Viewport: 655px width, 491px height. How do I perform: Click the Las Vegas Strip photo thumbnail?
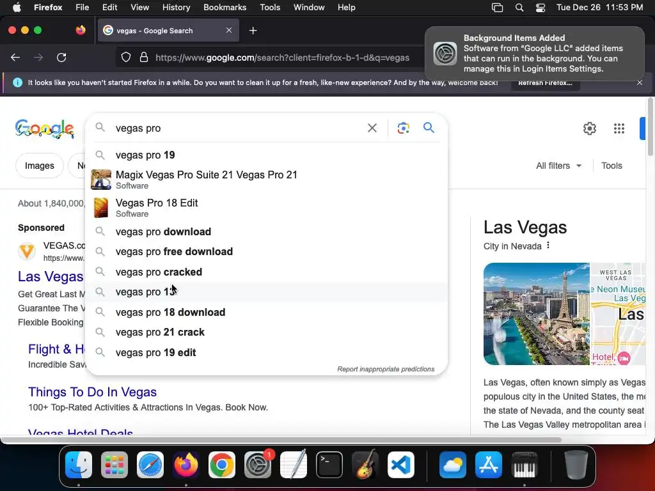[x=537, y=313]
